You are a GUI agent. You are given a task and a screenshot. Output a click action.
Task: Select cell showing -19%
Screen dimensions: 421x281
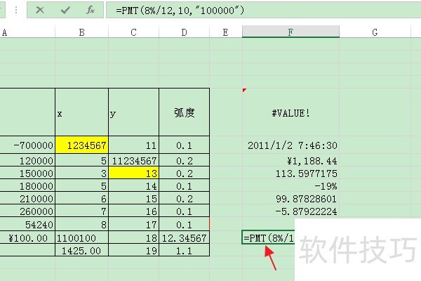290,185
